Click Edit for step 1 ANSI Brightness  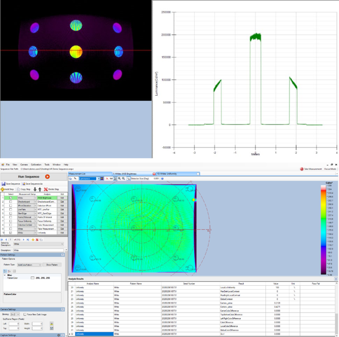click(62, 198)
